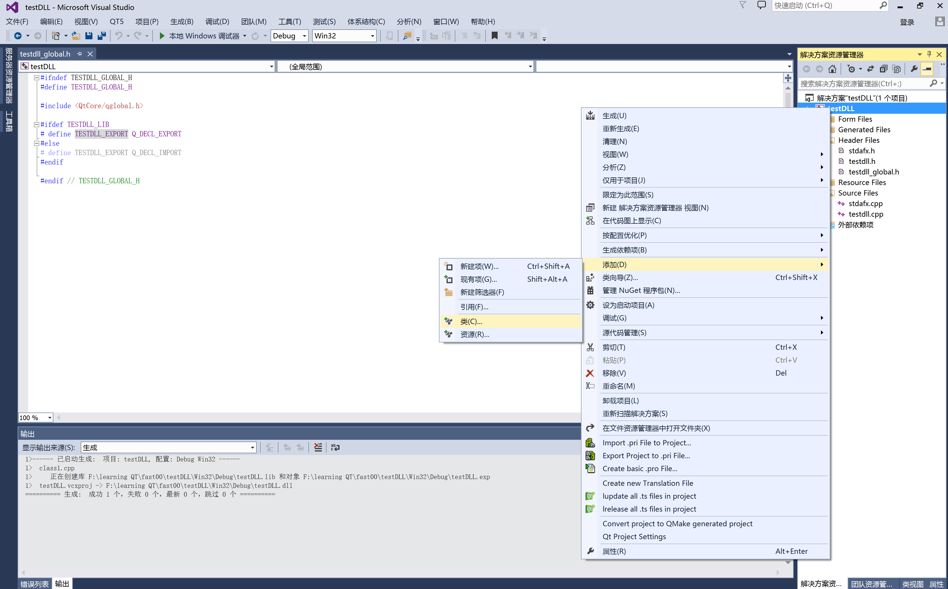
Task: Click the Undo icon on the toolbar
Action: [119, 35]
